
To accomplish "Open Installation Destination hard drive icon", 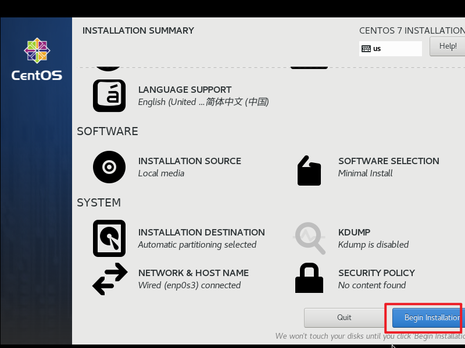I will point(109,238).
